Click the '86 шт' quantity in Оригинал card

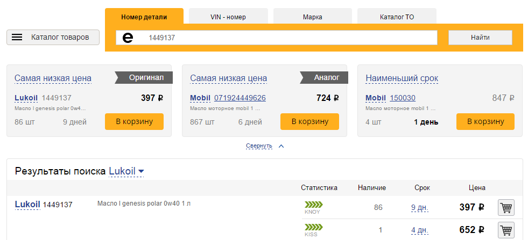tap(25, 122)
